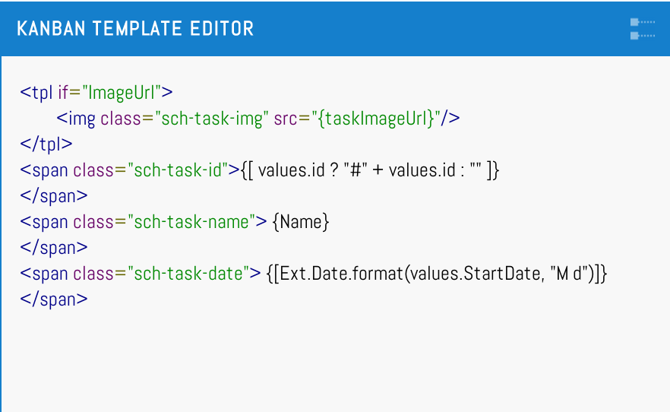Click the {Name} placeholder
The image size is (670, 412).
point(301,222)
